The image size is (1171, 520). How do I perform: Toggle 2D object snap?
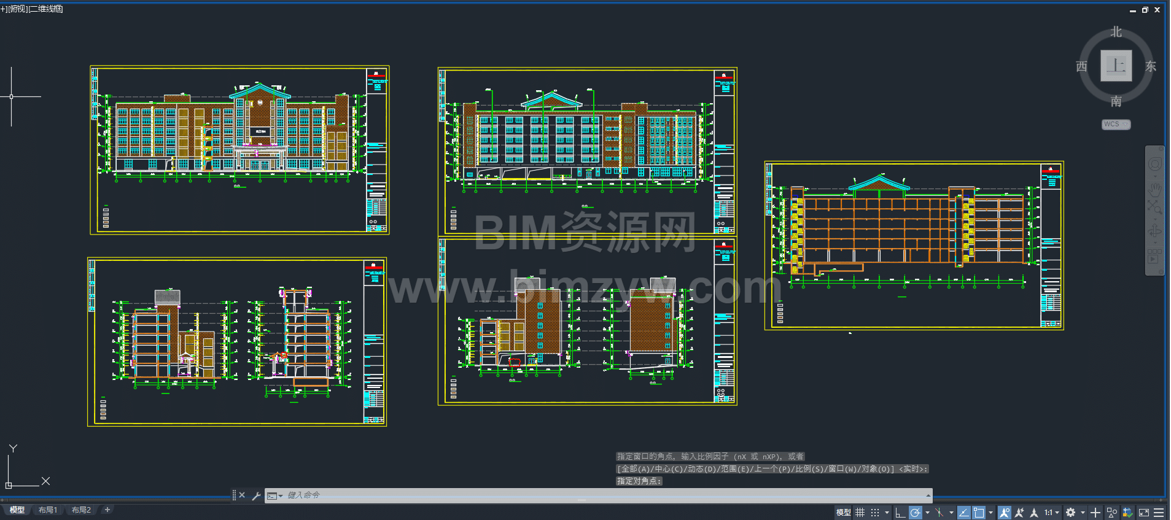point(979,513)
